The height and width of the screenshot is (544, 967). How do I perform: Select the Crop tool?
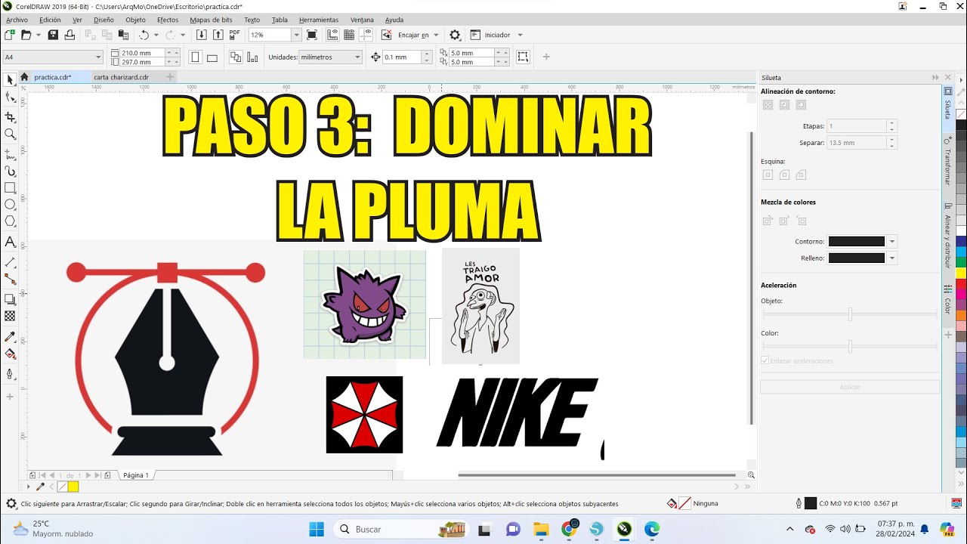coord(10,116)
